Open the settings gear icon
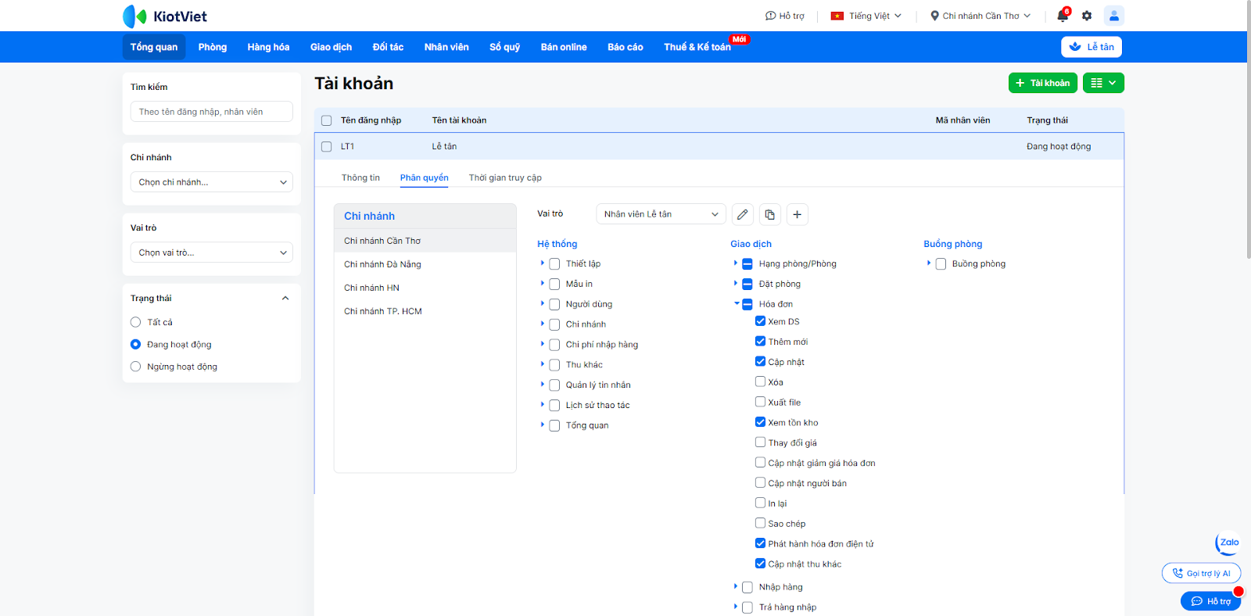Viewport: 1251px width, 616px height. [1087, 16]
